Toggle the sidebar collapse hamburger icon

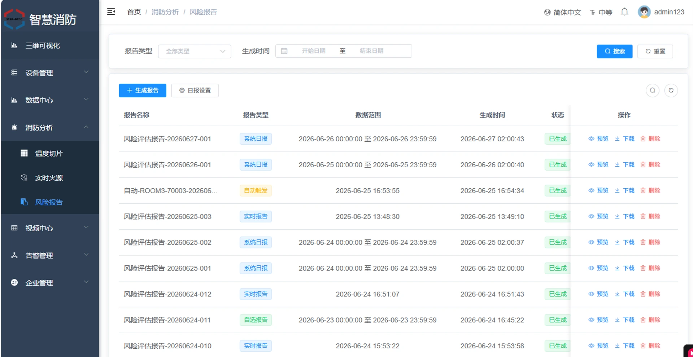[111, 12]
